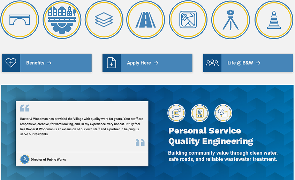Choose the road highway icon
The height and width of the screenshot is (180, 295).
click(x=146, y=20)
